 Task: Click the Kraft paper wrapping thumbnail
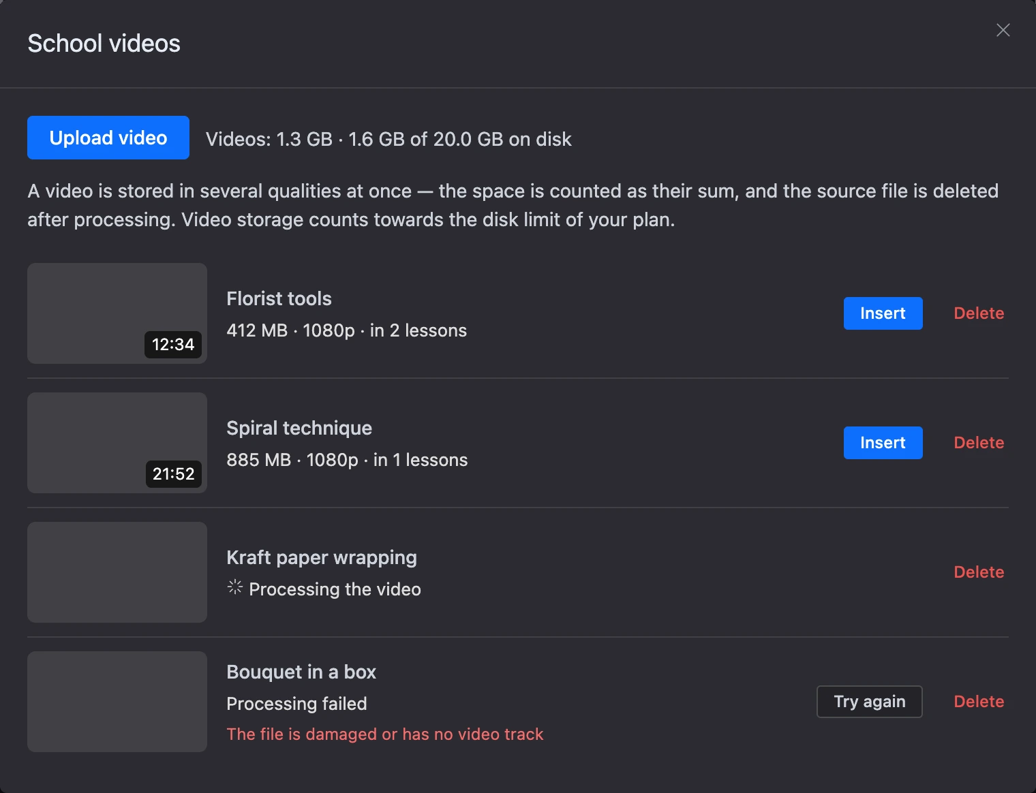[117, 572]
